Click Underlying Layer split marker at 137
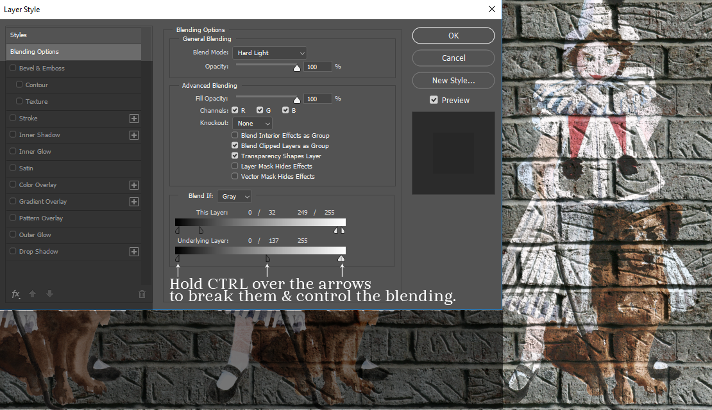The image size is (712, 410). click(x=267, y=259)
